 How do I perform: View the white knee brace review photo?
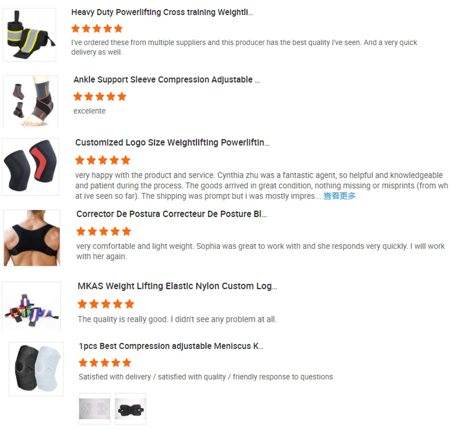(x=94, y=409)
